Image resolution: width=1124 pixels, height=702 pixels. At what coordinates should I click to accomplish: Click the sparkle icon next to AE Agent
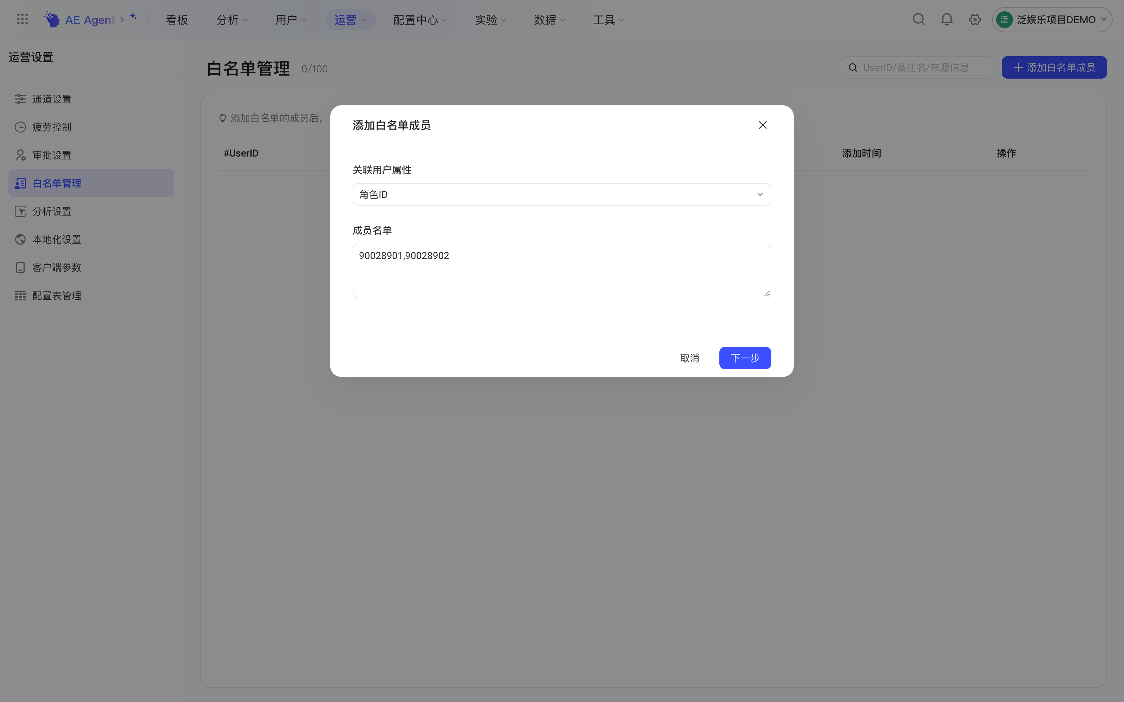point(133,17)
